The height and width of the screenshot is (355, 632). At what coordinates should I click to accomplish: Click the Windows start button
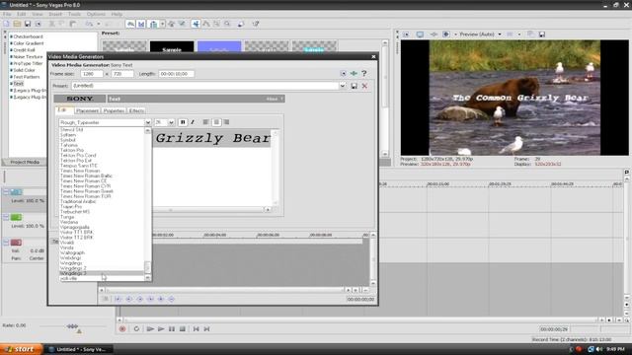coord(21,349)
